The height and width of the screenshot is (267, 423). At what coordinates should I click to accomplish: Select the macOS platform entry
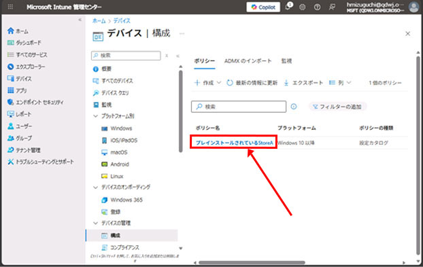[114, 152]
